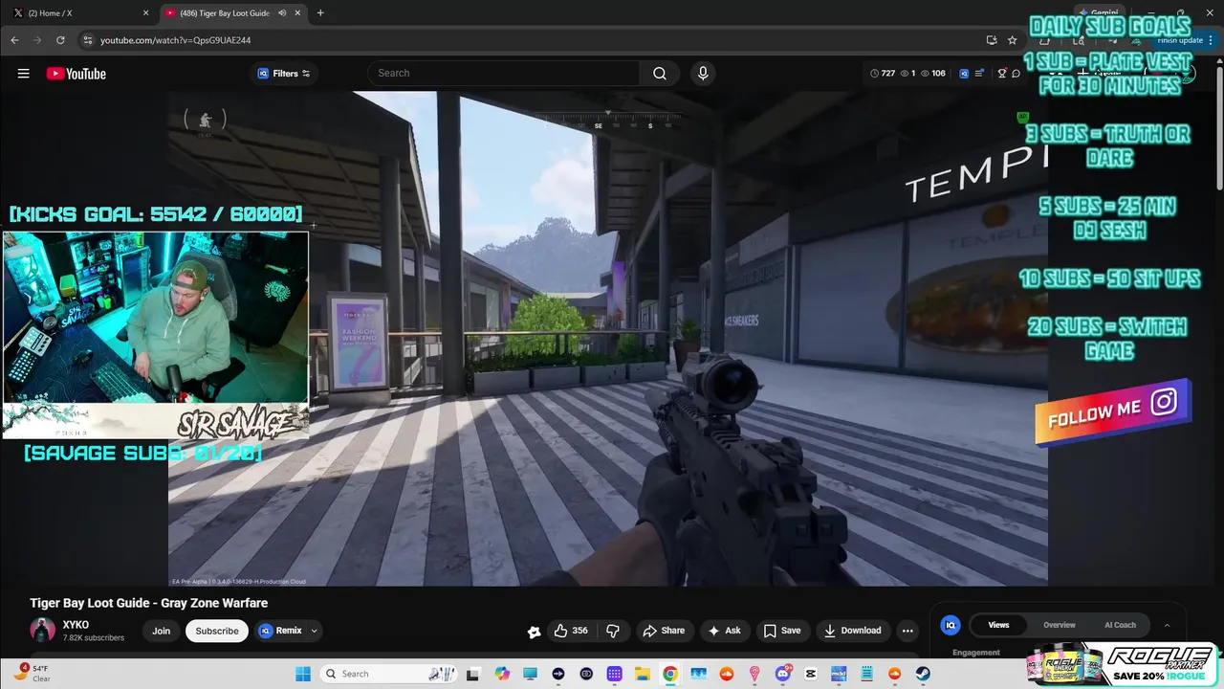
Task: Expand the Remix options chevron
Action: (314, 631)
